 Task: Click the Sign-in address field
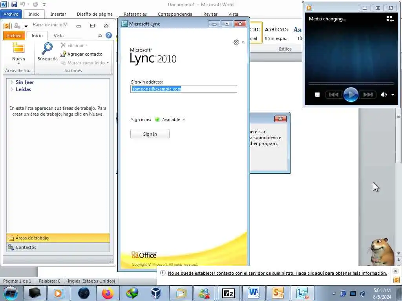click(184, 89)
